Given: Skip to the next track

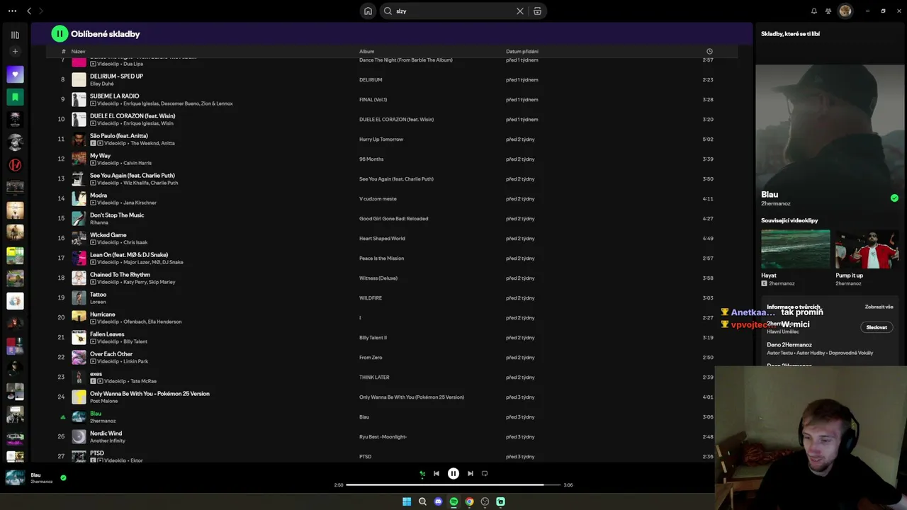Looking at the screenshot, I should coord(470,474).
